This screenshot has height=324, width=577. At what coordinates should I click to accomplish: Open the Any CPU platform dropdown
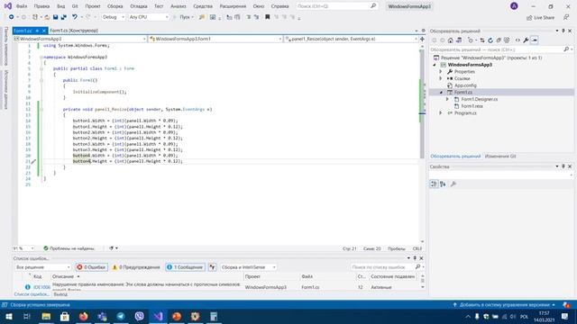[149, 17]
